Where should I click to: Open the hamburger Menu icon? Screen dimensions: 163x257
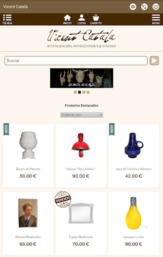pos(156,19)
